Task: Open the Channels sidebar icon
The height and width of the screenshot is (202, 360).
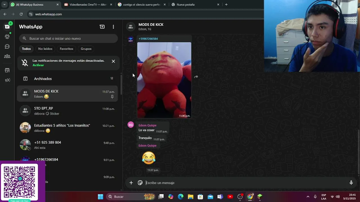Action: click(x=7, y=47)
